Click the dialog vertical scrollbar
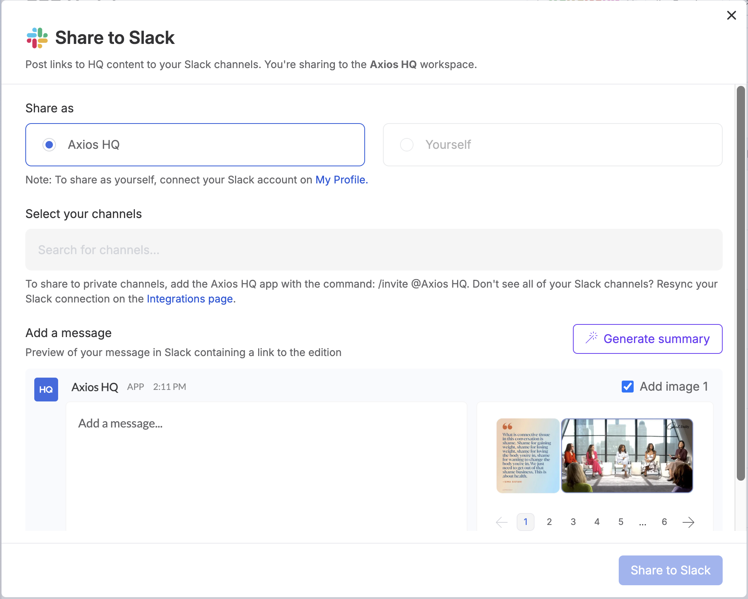This screenshot has height=599, width=748. pyautogui.click(x=741, y=283)
